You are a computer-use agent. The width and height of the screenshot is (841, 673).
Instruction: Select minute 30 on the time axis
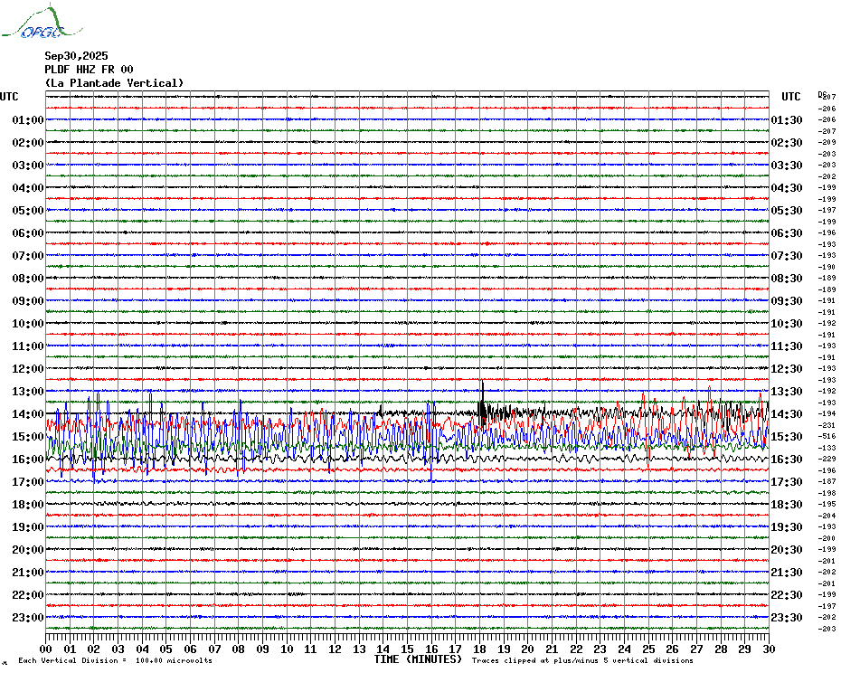[769, 649]
